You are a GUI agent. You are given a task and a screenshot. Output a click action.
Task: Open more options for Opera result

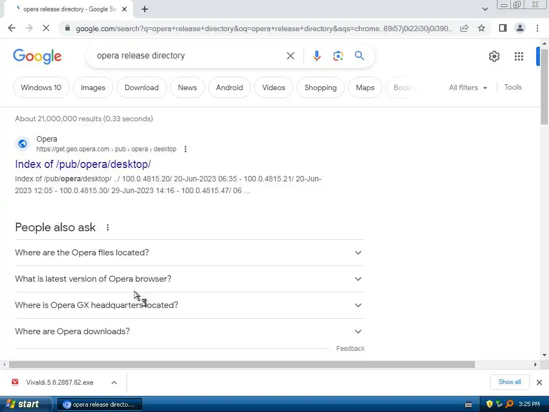(185, 149)
